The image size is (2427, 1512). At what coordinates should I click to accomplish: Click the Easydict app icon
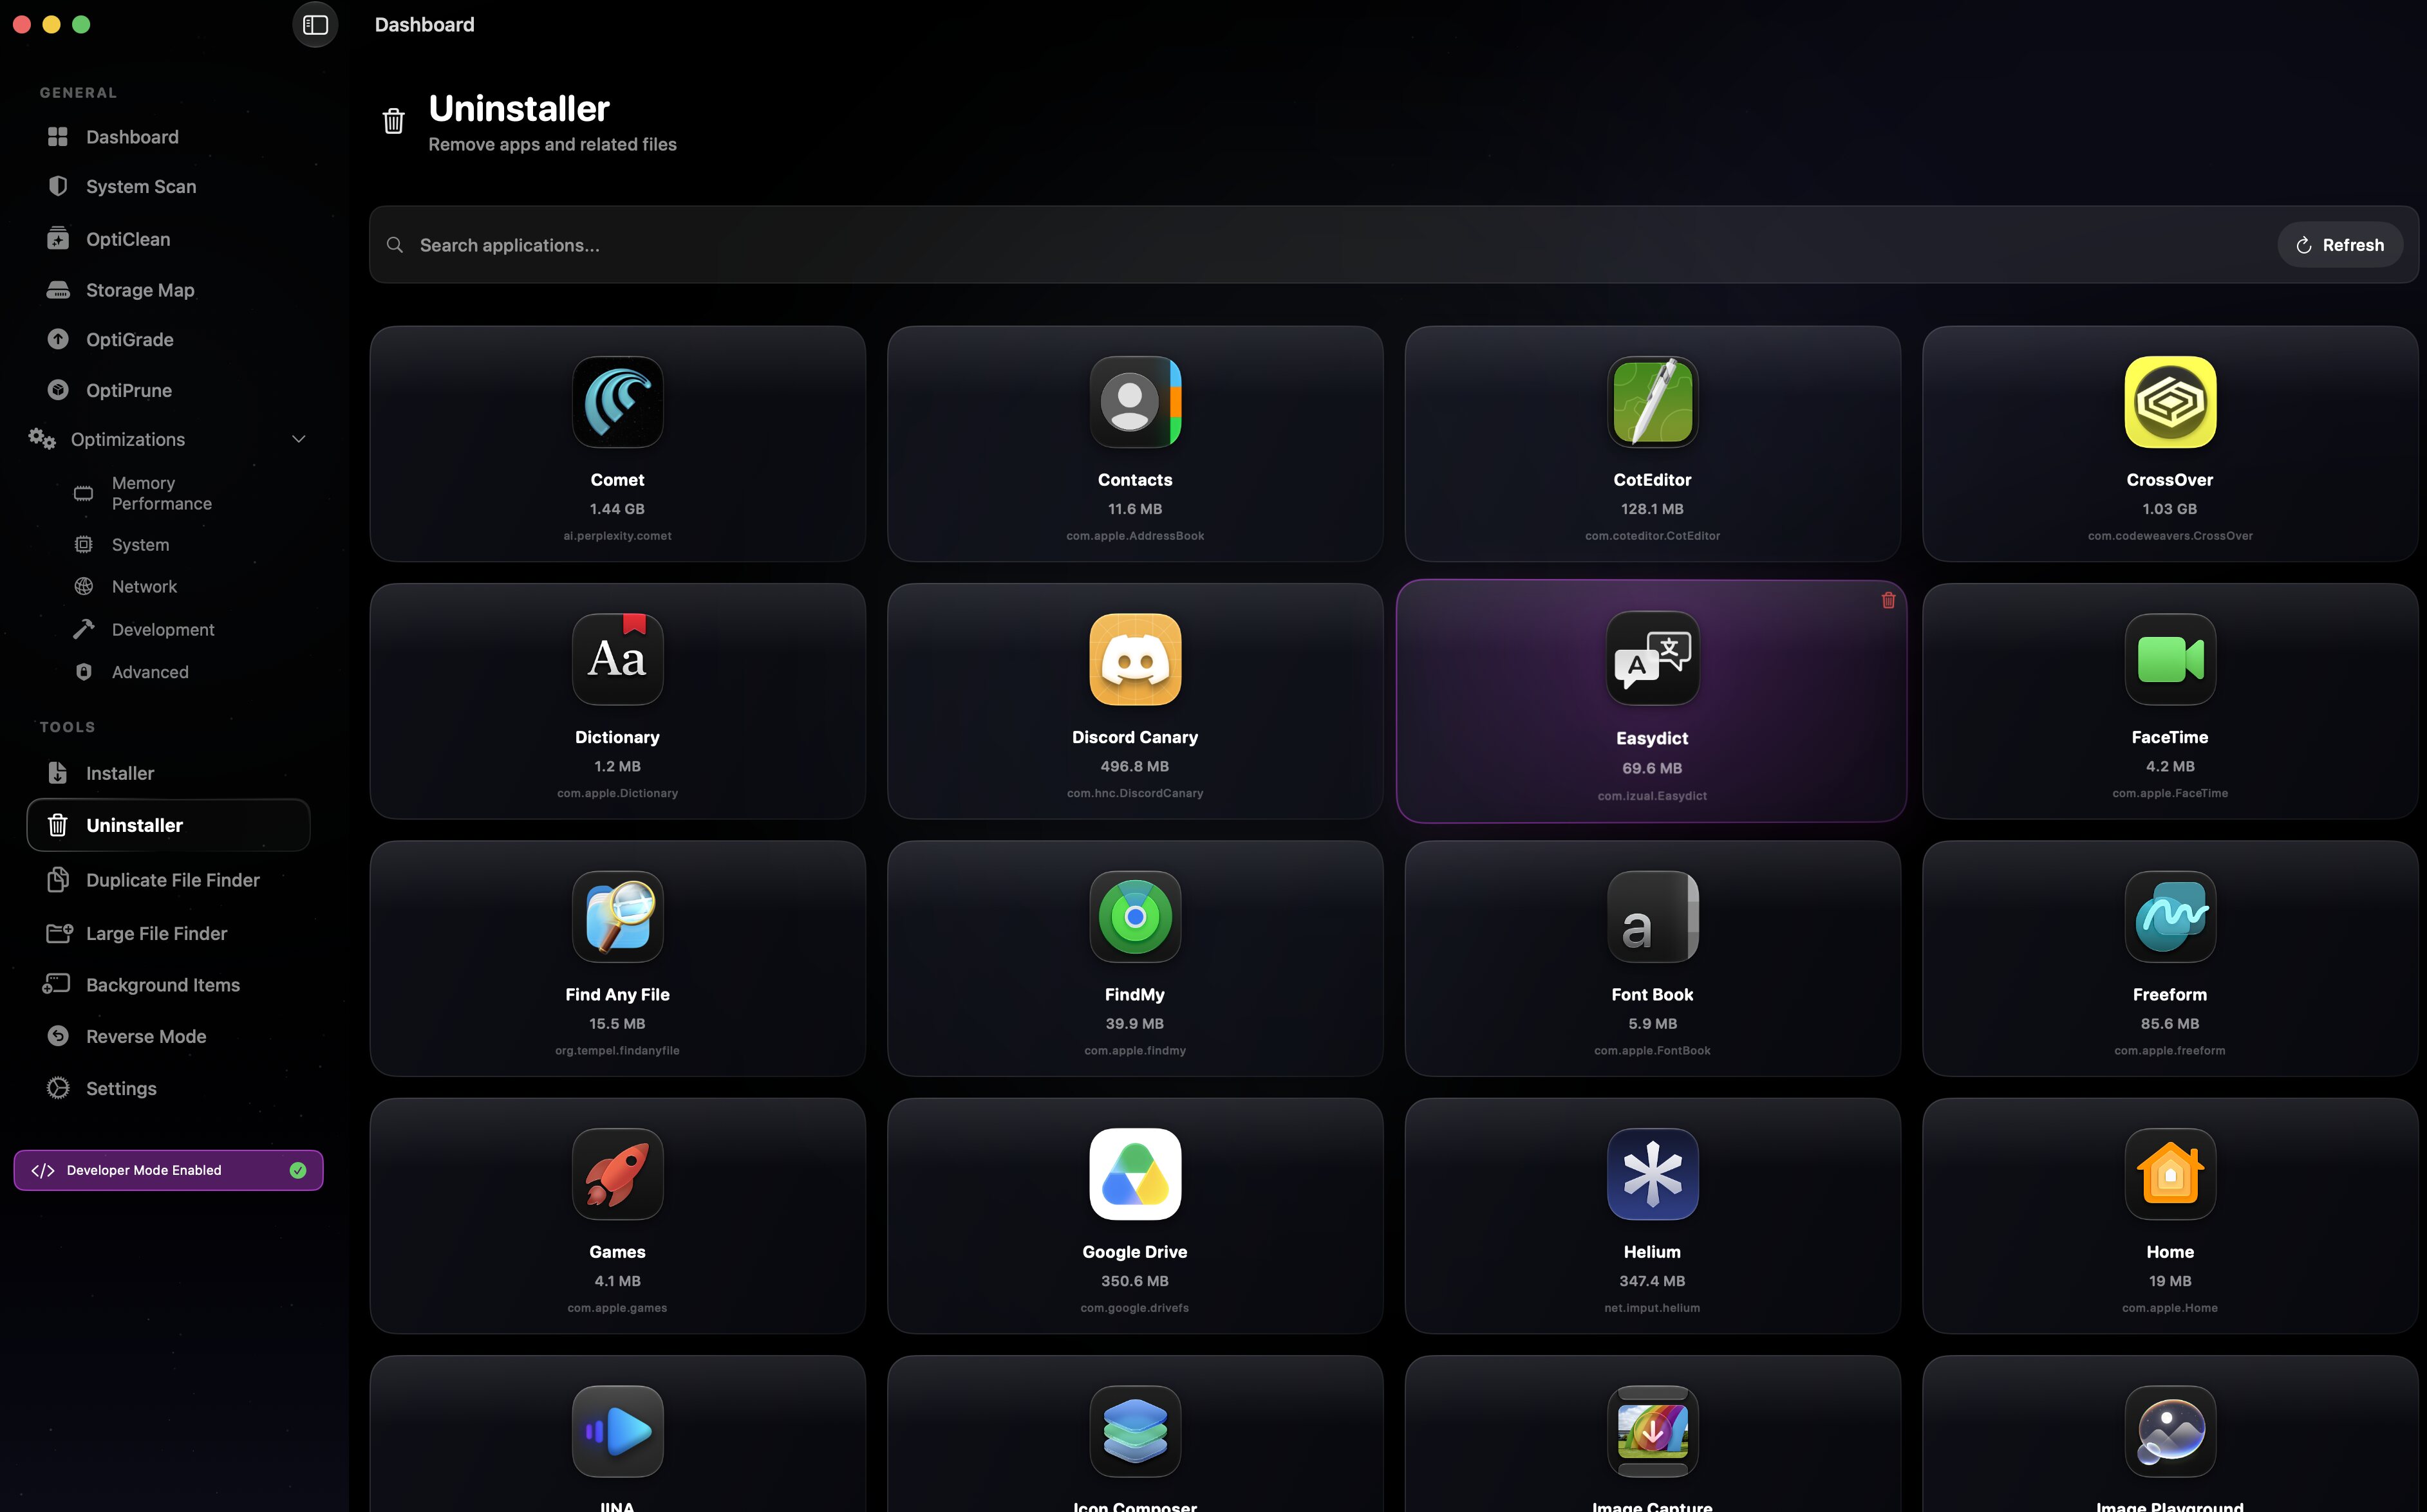(1652, 659)
